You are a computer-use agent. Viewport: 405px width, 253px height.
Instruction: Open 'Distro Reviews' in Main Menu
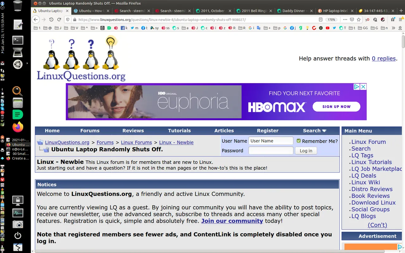(372, 189)
